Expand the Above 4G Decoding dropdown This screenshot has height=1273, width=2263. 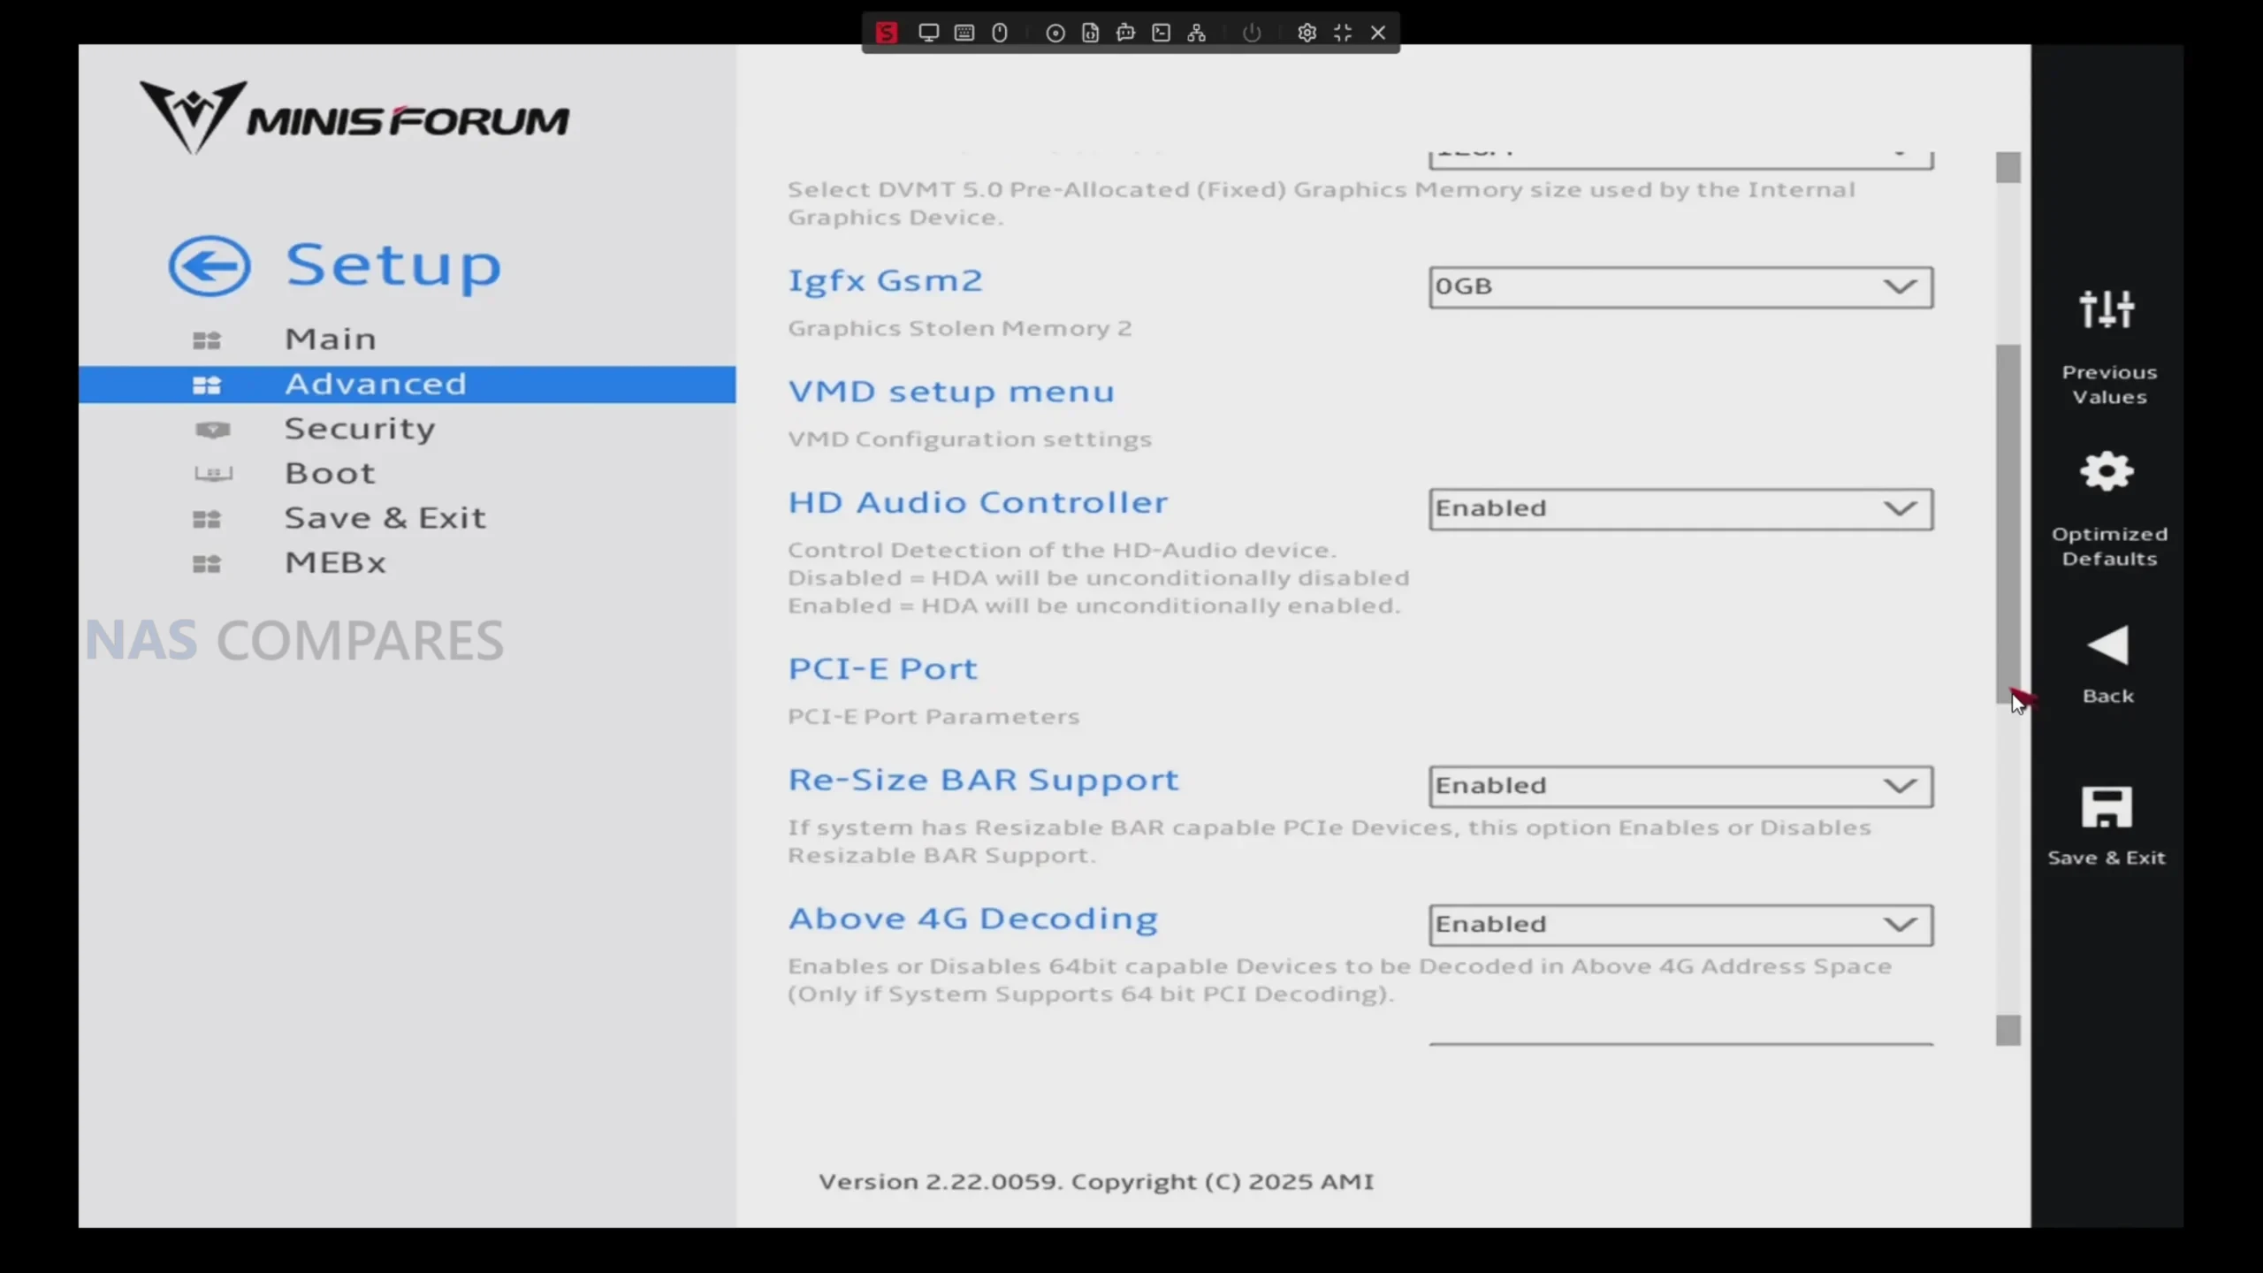[1680, 925]
